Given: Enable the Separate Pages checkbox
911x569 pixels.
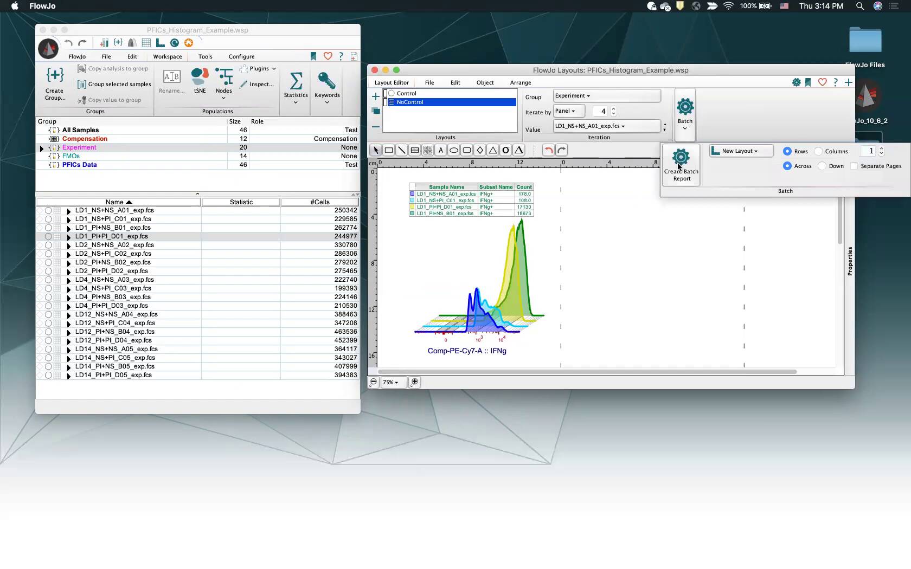Looking at the screenshot, I should coord(854,166).
